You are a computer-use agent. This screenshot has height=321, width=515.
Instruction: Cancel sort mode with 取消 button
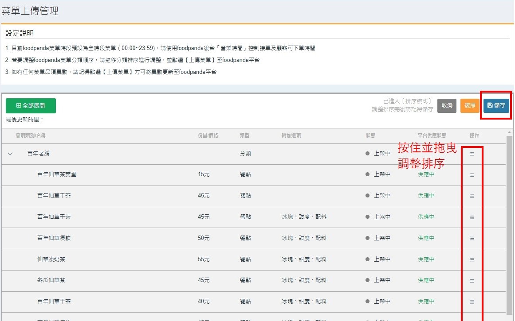pyautogui.click(x=447, y=105)
